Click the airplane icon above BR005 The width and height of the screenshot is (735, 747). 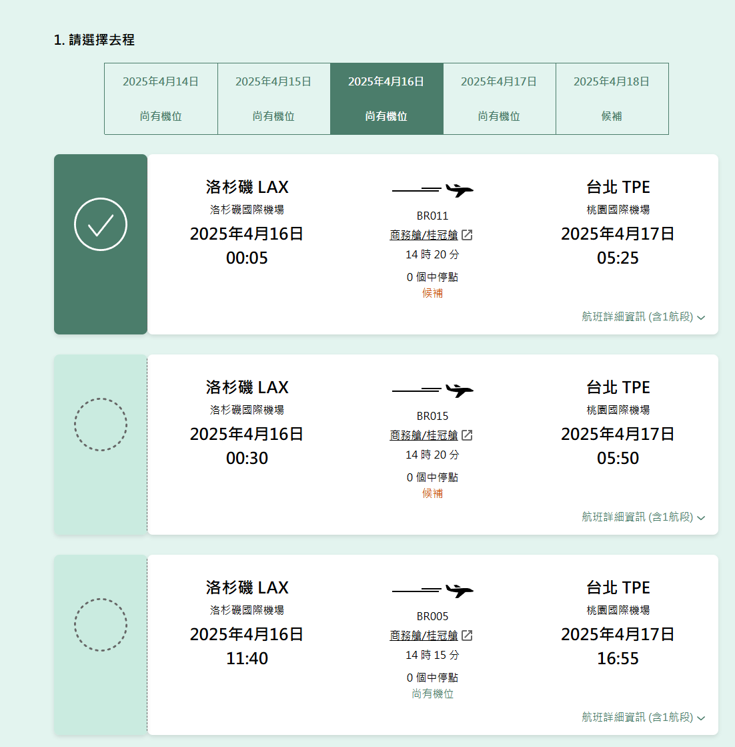[x=459, y=591]
